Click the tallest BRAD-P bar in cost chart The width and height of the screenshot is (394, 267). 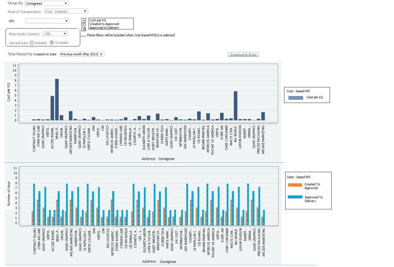[57, 100]
